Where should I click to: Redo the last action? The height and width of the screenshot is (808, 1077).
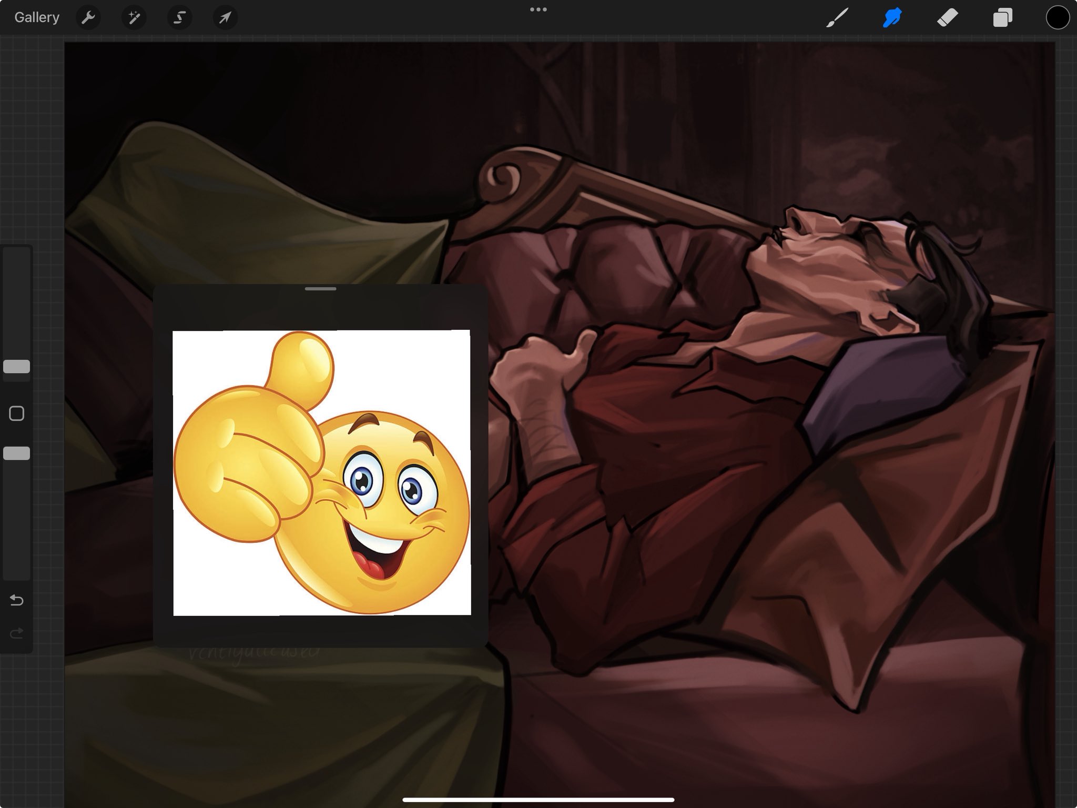click(16, 633)
